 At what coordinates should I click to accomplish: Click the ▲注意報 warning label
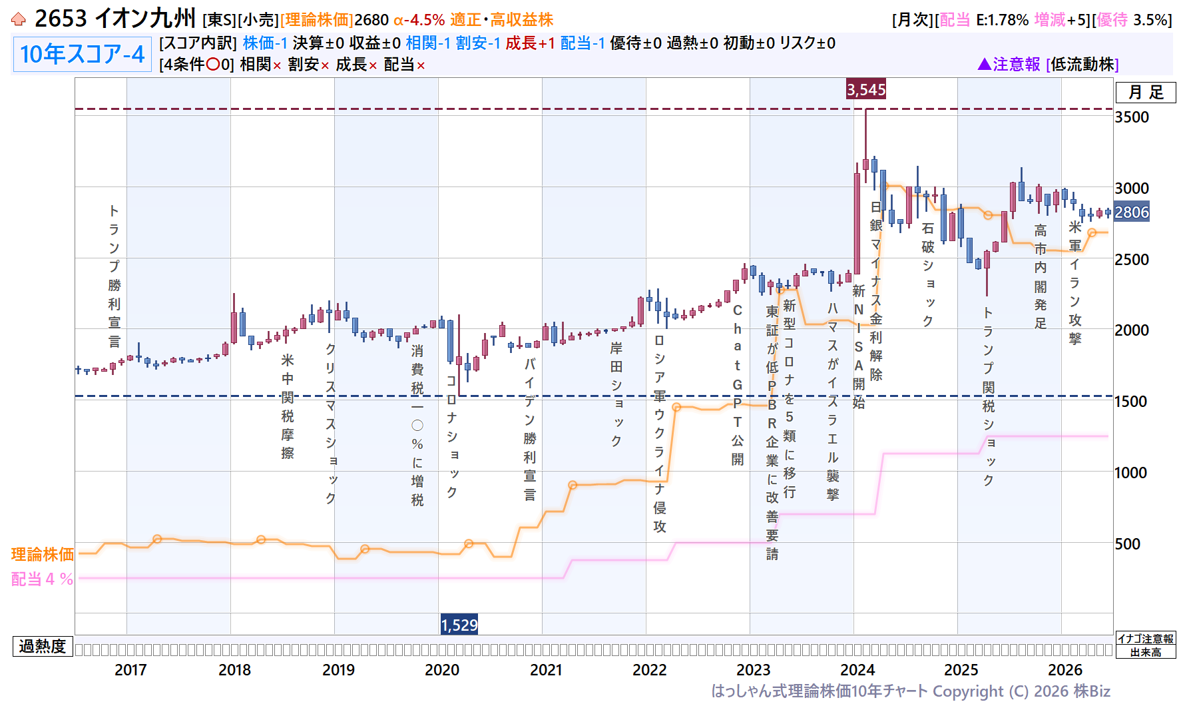click(1009, 65)
